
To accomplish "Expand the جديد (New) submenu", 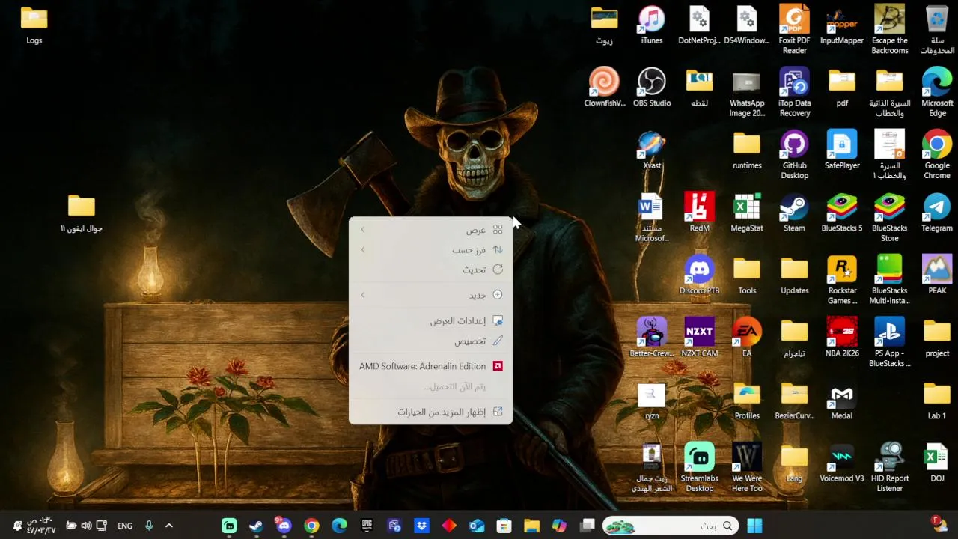I will (x=430, y=295).
